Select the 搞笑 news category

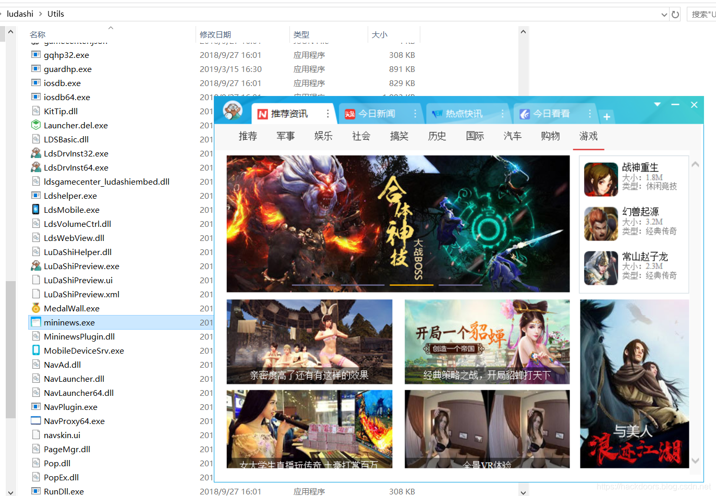click(399, 136)
